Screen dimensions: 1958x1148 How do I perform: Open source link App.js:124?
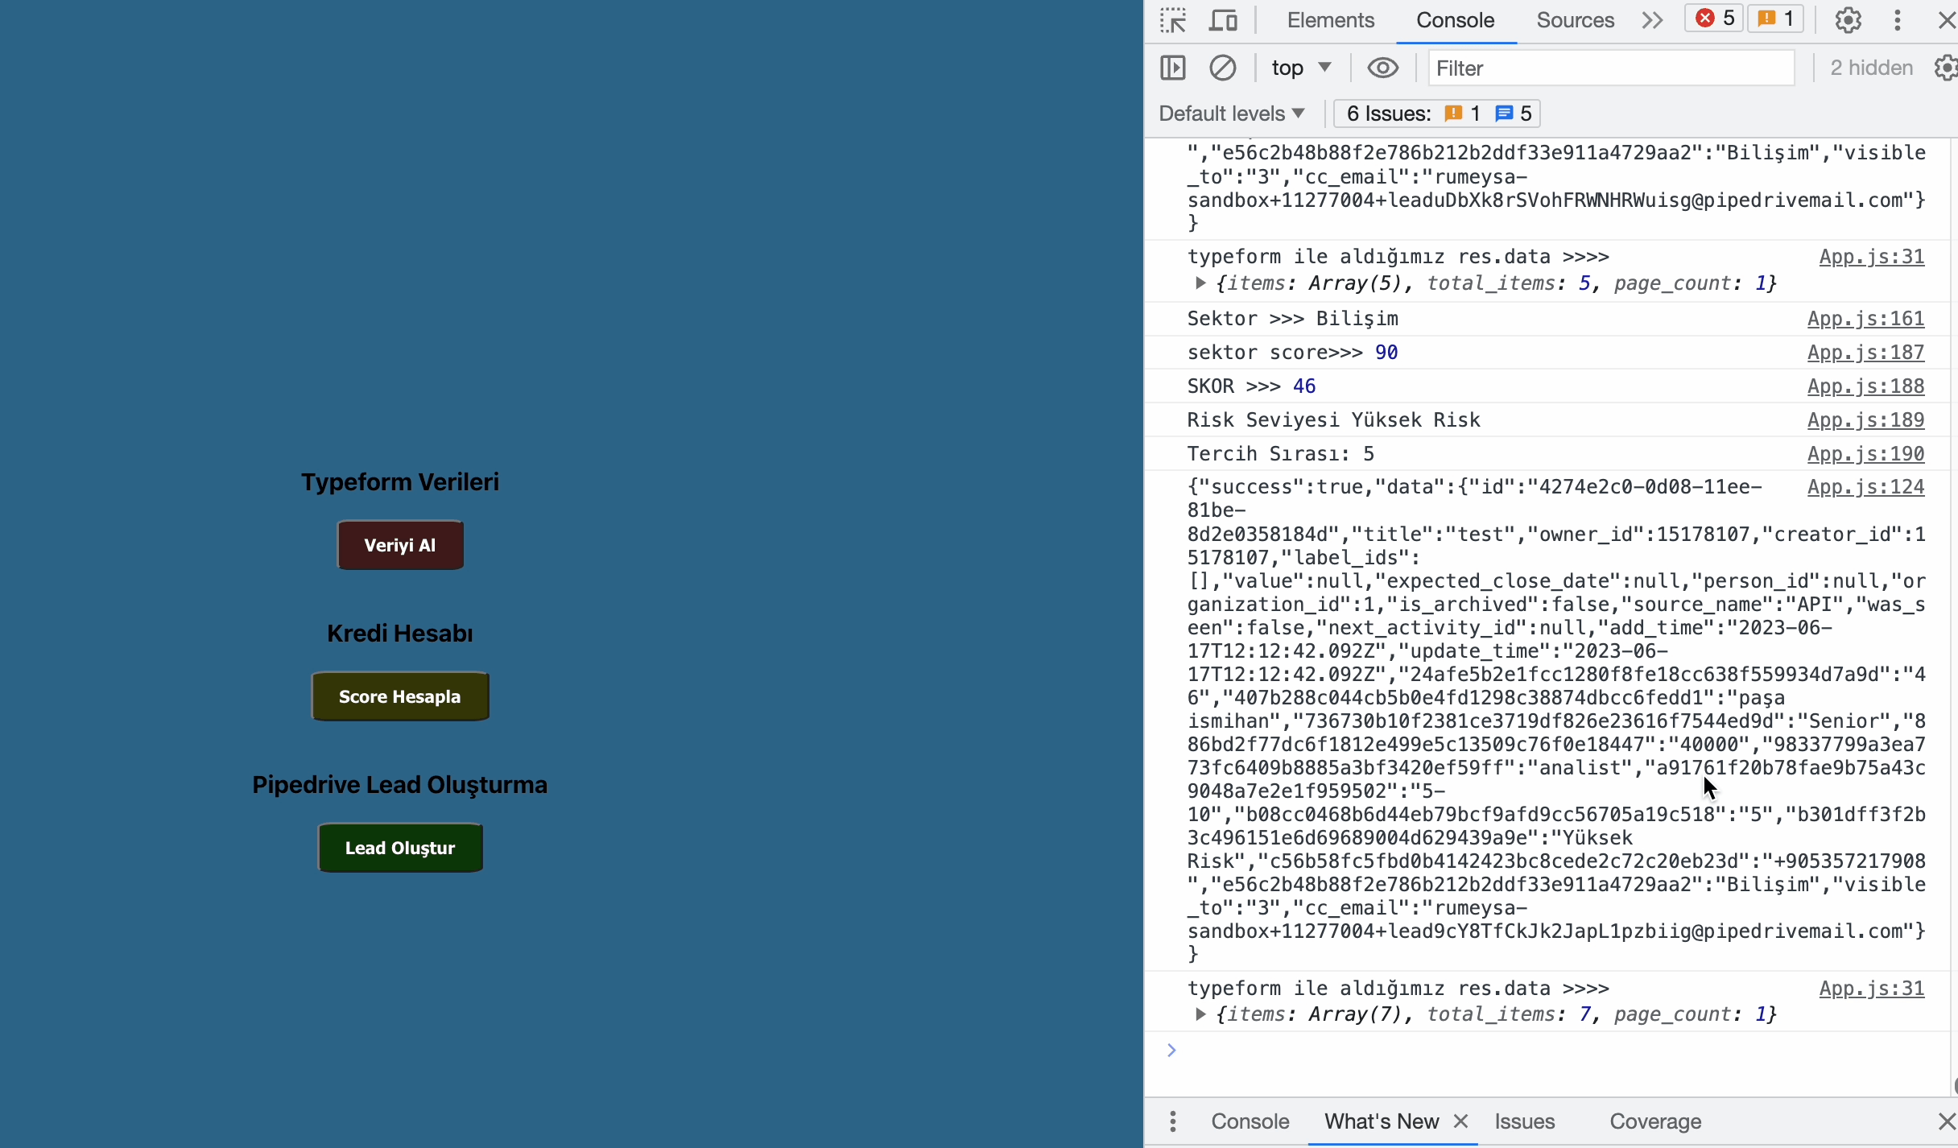[1865, 487]
